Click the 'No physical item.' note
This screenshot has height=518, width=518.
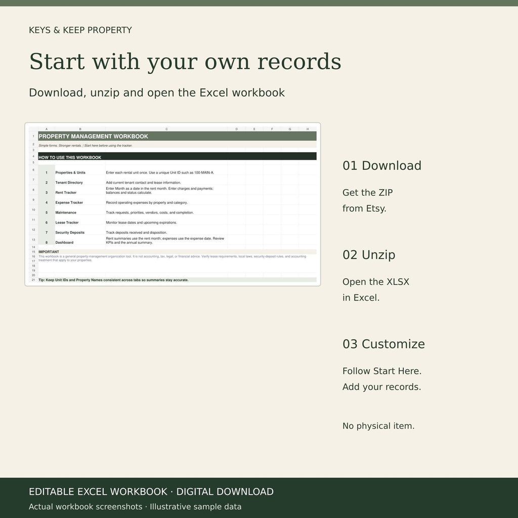378,426
